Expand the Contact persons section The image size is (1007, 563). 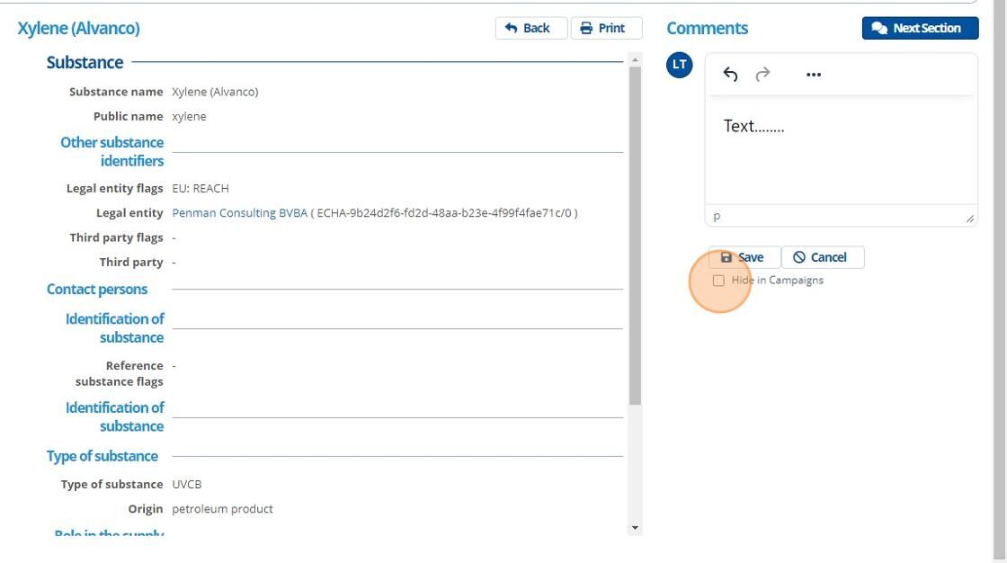point(97,289)
